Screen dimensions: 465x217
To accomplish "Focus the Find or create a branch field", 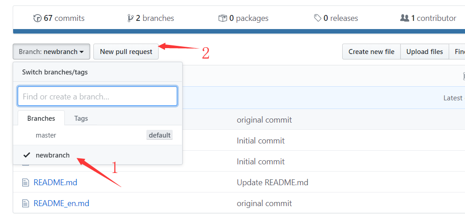I will [97, 96].
